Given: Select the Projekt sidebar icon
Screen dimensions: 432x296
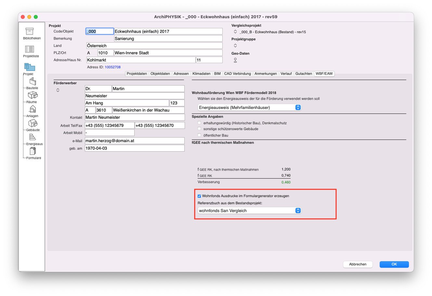Looking at the screenshot, I should point(30,67).
